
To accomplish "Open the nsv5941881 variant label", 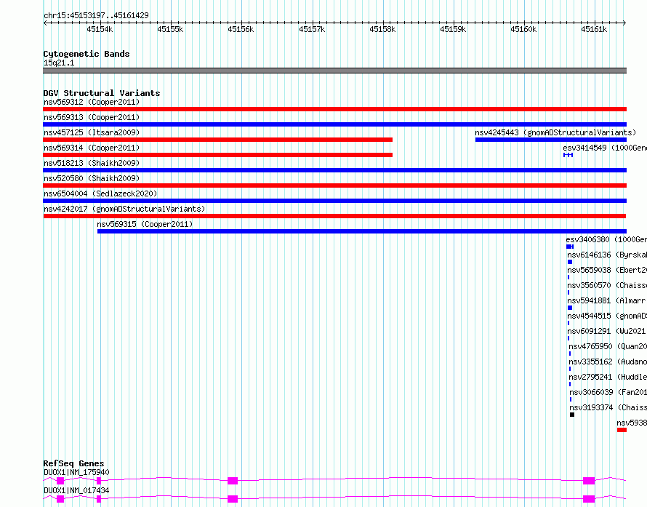I will tap(607, 300).
